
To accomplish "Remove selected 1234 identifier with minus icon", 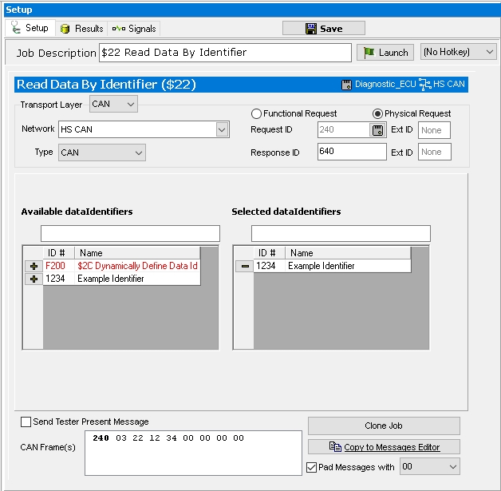I will (244, 266).
